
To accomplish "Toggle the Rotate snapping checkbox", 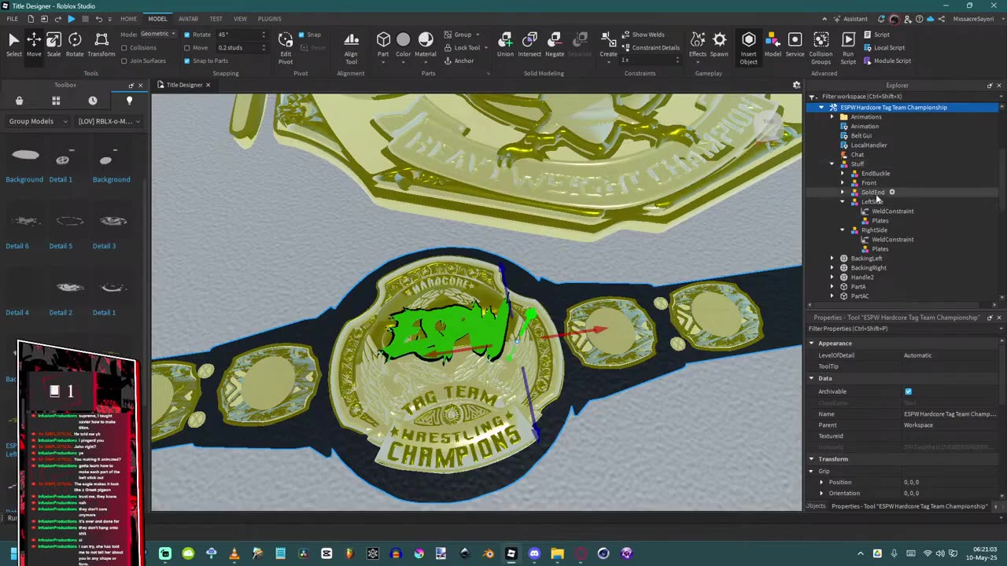I will (187, 35).
